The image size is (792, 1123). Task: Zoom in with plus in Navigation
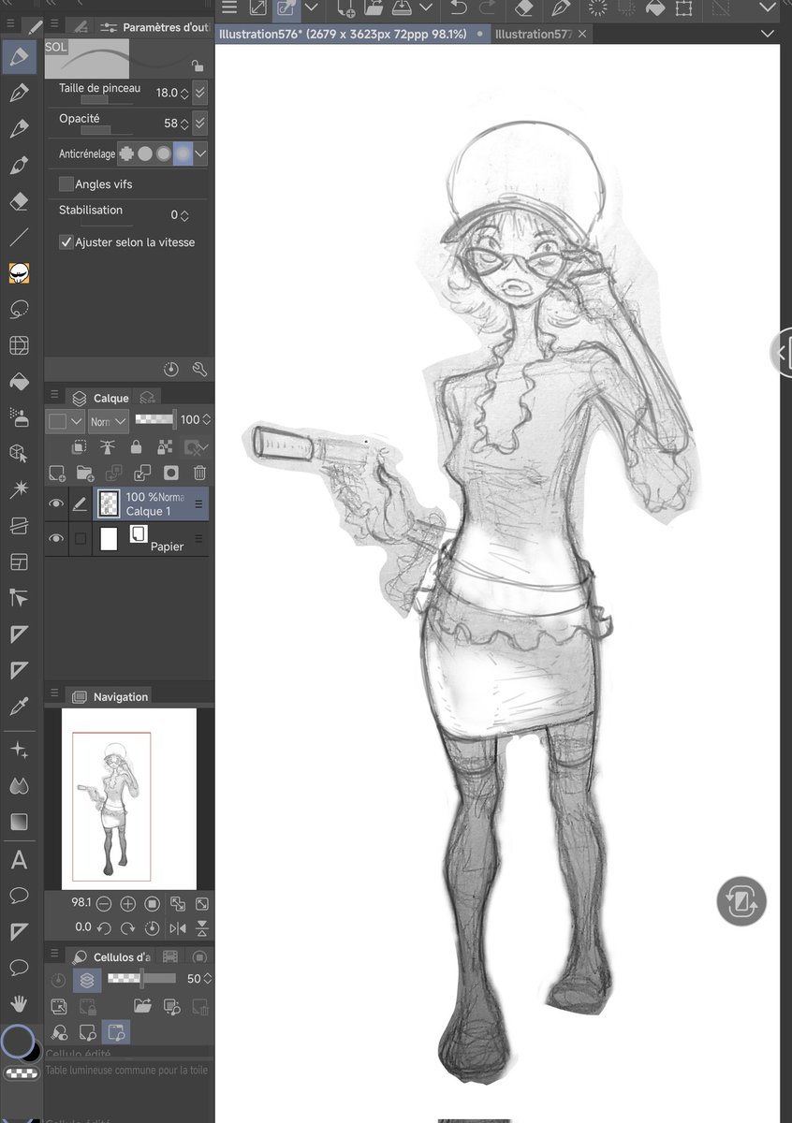point(128,904)
